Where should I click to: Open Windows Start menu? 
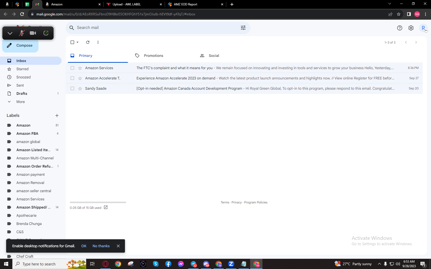coord(6,264)
